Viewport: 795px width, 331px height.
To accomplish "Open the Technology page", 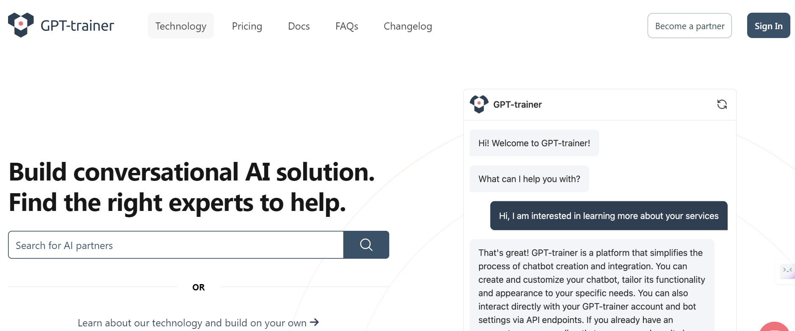I will coord(180,26).
